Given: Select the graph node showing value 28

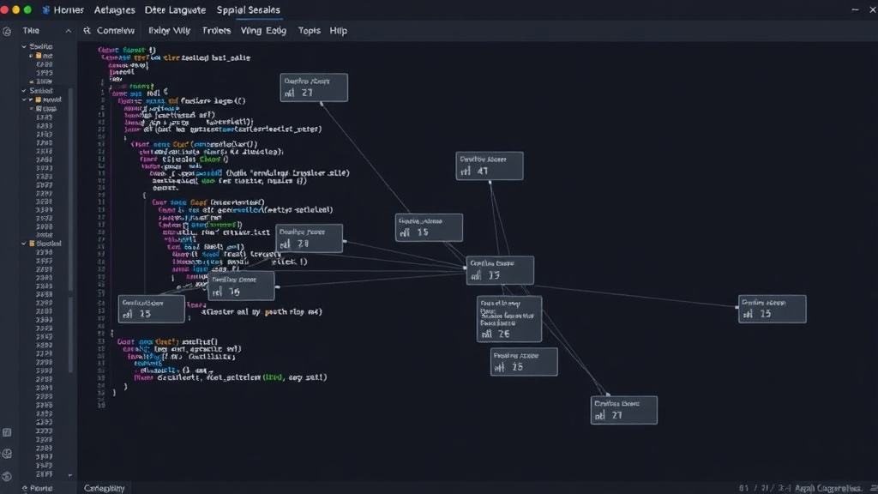Looking at the screenshot, I should 309,238.
